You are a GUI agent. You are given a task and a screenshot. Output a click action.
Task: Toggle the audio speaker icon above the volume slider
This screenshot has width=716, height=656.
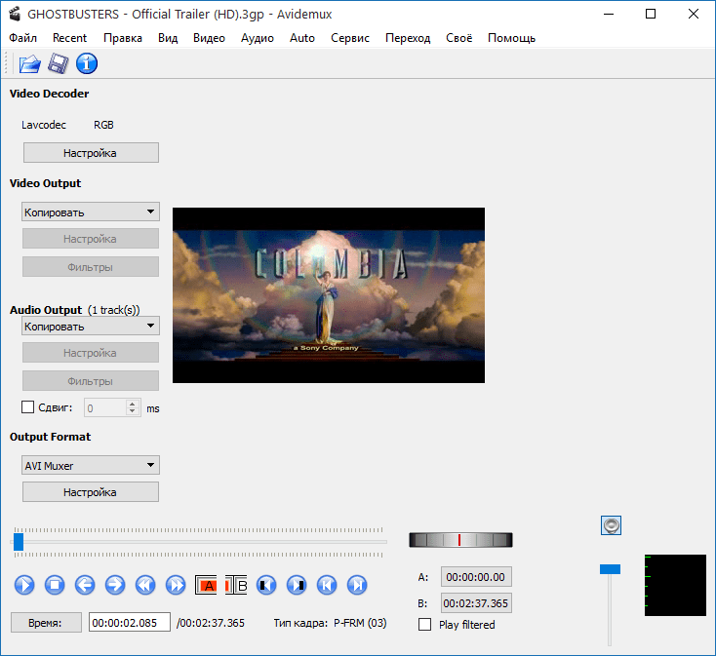pos(611,525)
